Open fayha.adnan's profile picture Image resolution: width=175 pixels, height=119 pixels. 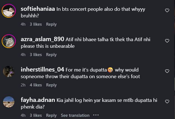pyautogui.click(x=9, y=102)
